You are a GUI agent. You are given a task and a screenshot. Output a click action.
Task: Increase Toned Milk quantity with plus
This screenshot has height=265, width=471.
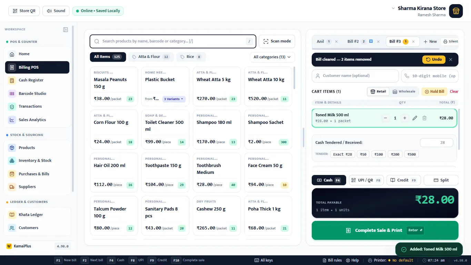[405, 118]
